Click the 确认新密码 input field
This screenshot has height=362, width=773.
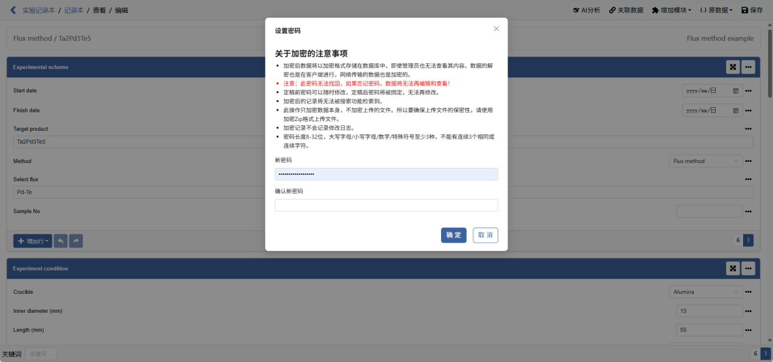386,205
